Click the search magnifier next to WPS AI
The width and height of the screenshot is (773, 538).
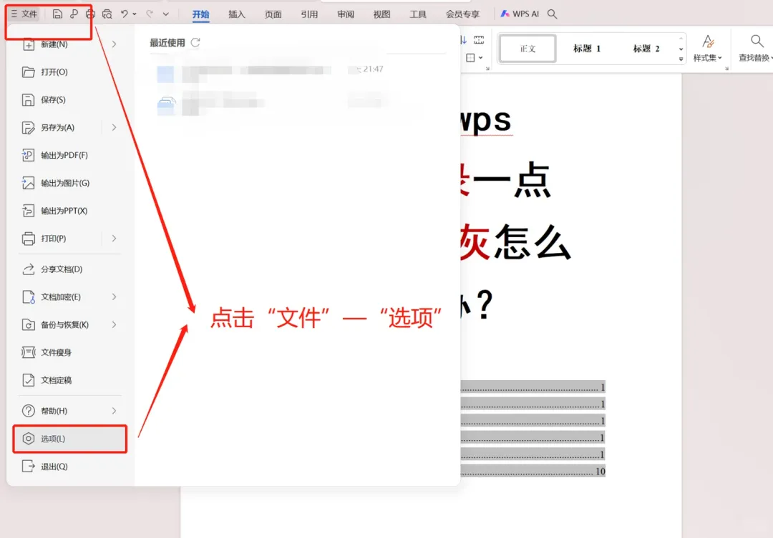[552, 14]
